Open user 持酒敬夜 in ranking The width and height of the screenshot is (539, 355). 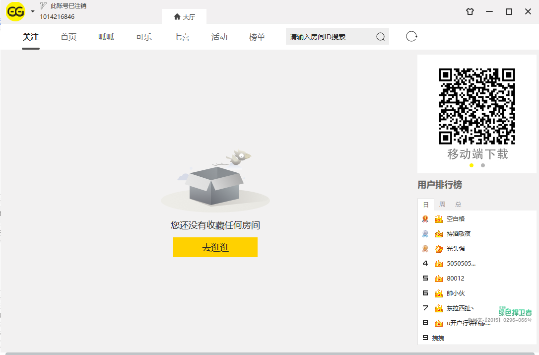(x=459, y=233)
